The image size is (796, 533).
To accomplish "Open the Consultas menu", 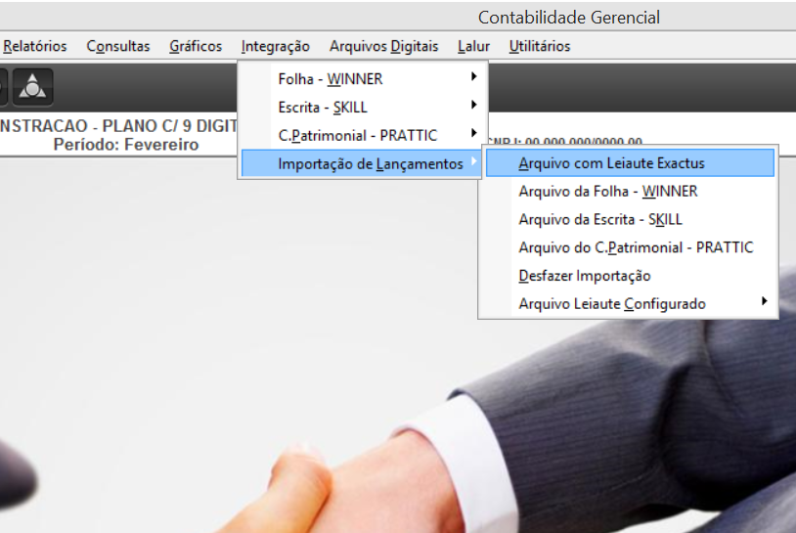I will pos(117,46).
